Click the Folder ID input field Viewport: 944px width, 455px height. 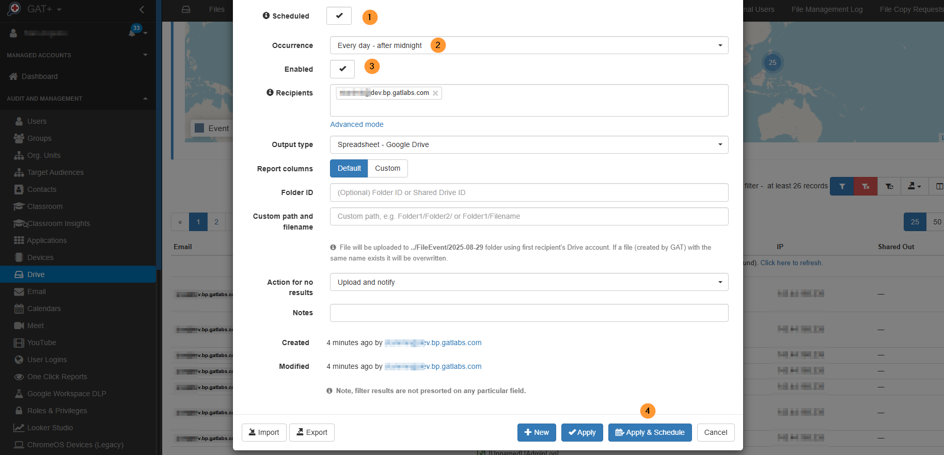(x=529, y=192)
